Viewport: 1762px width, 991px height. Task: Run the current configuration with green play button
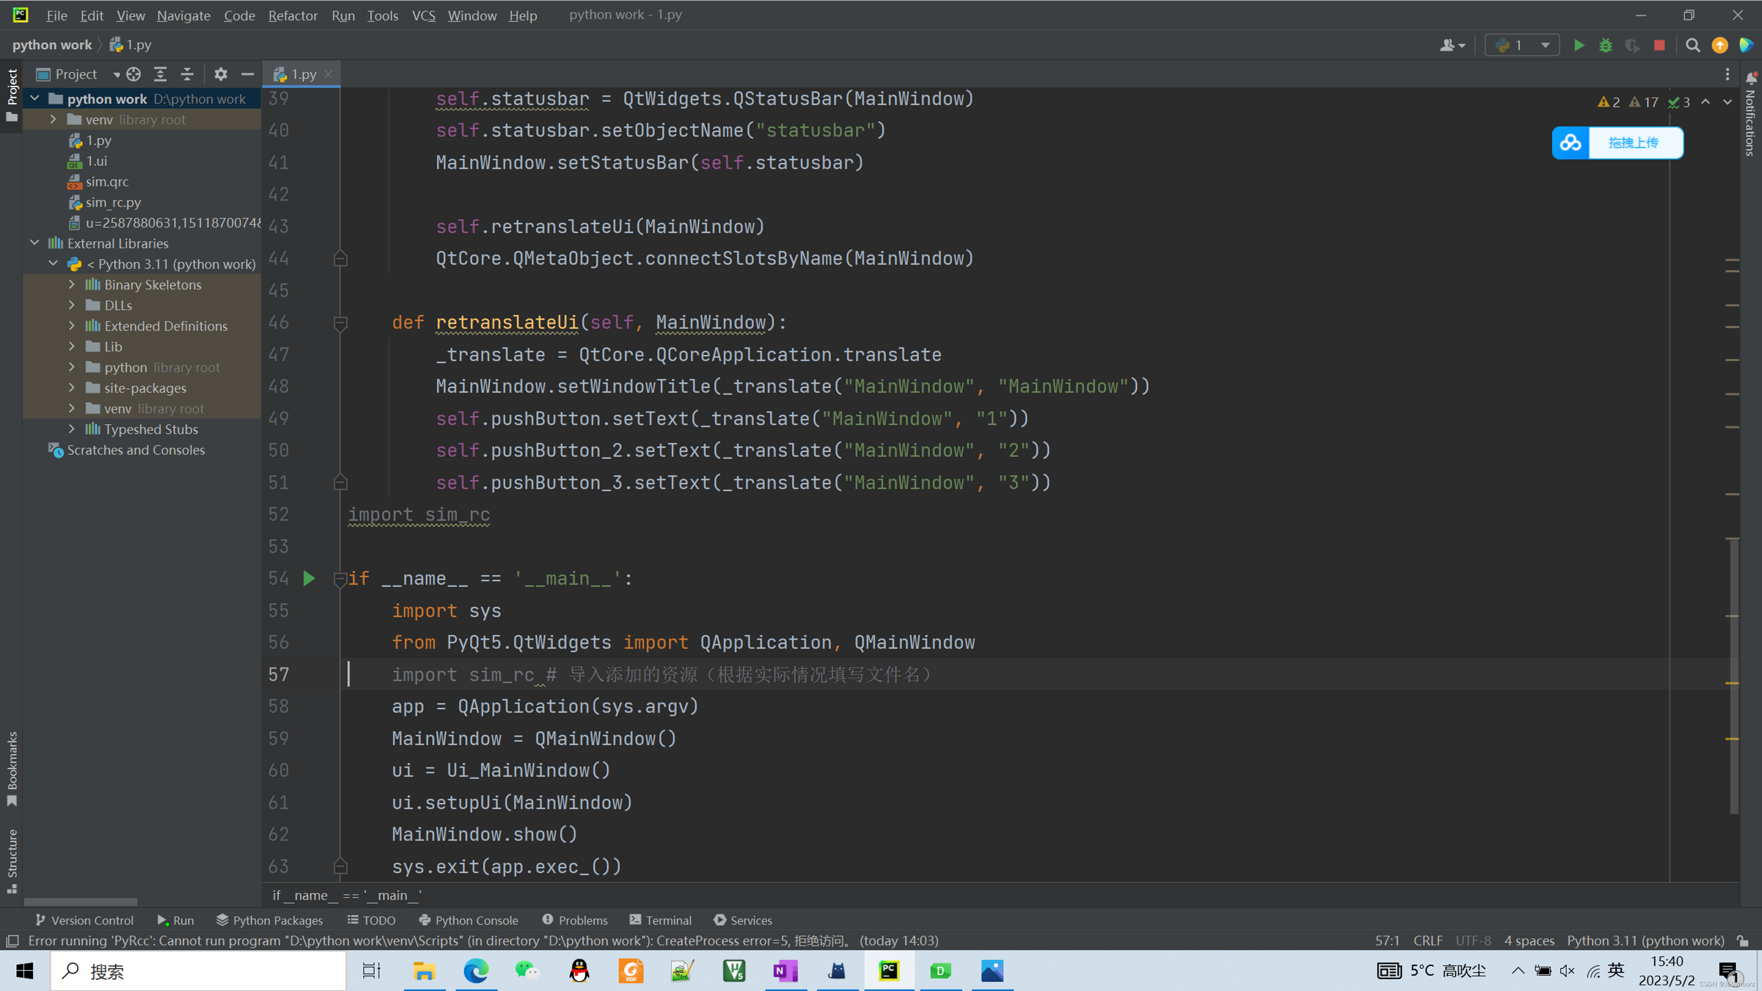pyautogui.click(x=1578, y=45)
